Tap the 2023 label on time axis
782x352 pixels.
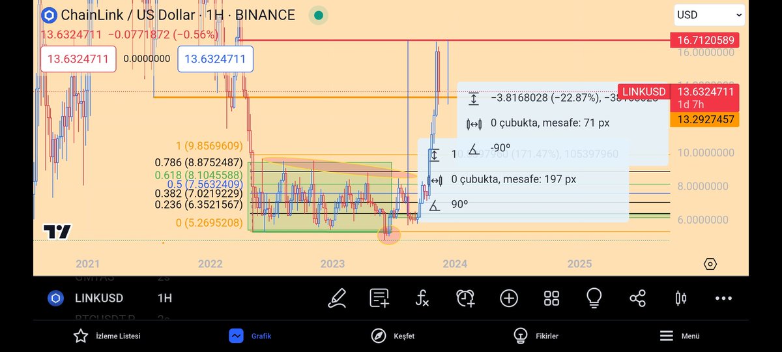(x=332, y=263)
